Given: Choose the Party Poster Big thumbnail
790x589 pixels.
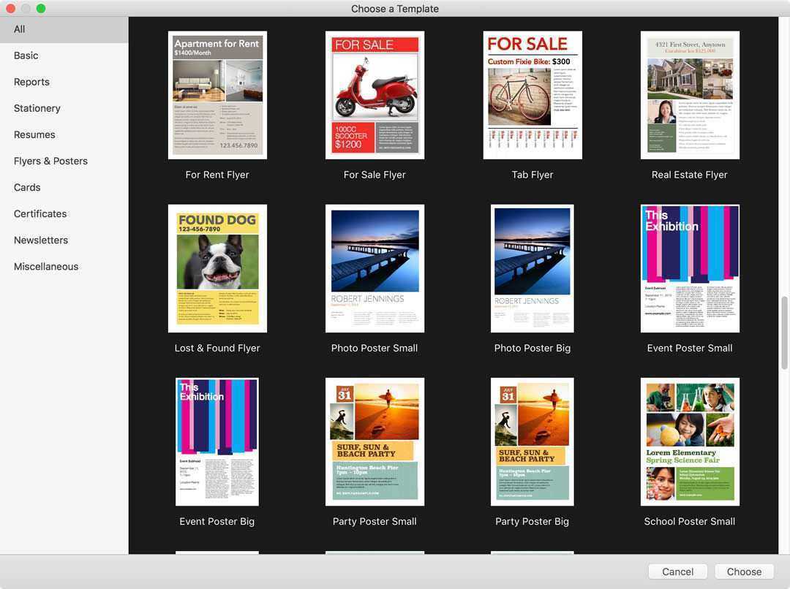Looking at the screenshot, I should (533, 441).
